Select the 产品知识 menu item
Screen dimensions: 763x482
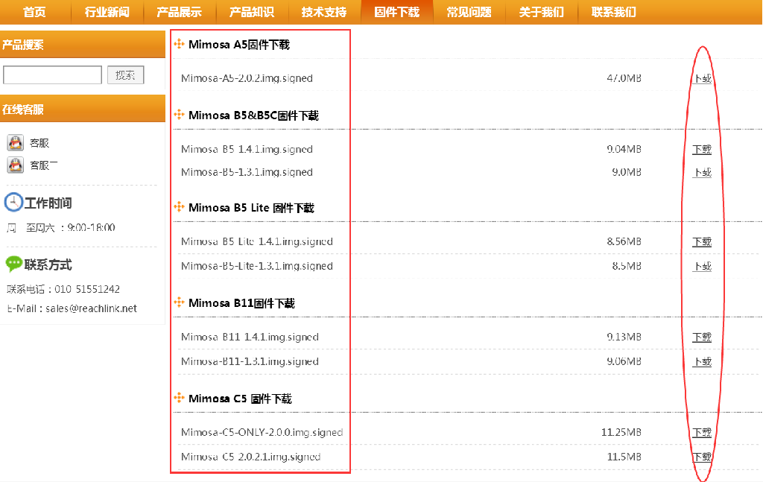tap(252, 12)
